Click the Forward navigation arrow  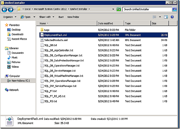tap(11, 9)
